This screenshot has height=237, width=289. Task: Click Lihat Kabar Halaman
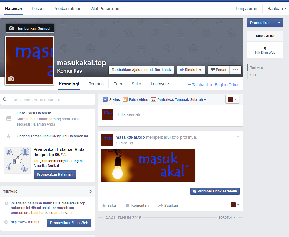[x=34, y=113]
